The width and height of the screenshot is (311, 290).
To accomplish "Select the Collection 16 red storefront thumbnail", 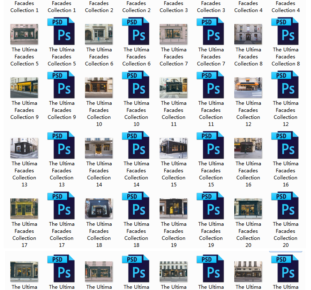I will 248,148.
